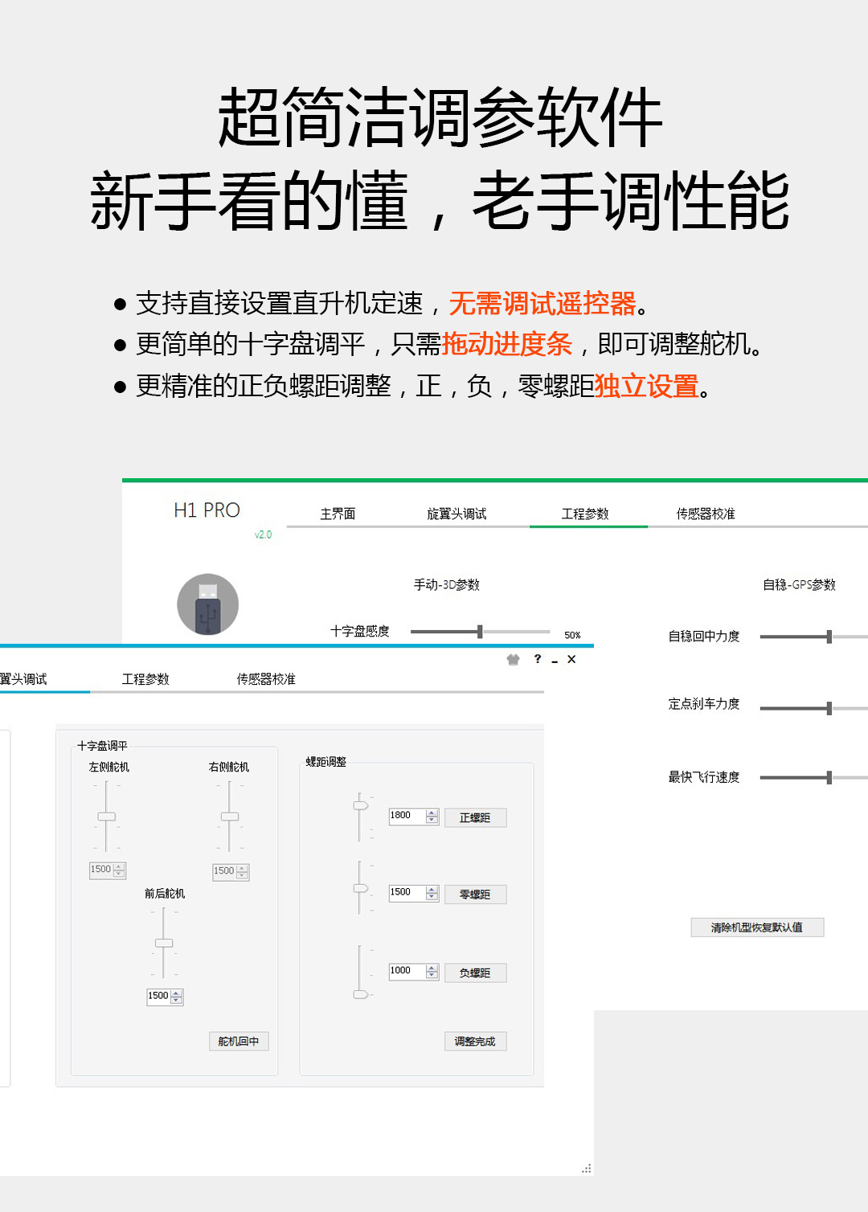This screenshot has height=1212, width=868.
Task: Switch to 主界面 tab in H1 PRO window
Action: click(338, 514)
